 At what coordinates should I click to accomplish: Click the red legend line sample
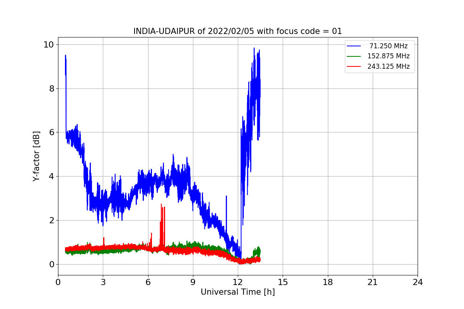tap(354, 66)
